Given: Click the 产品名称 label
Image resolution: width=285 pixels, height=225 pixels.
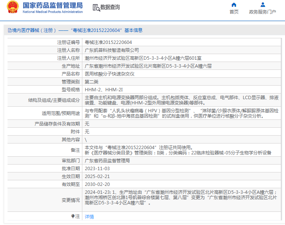Looking at the screenshot, I should 71,74.
